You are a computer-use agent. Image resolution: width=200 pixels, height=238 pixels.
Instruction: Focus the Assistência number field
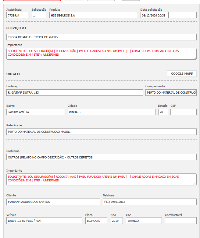(x=17, y=15)
